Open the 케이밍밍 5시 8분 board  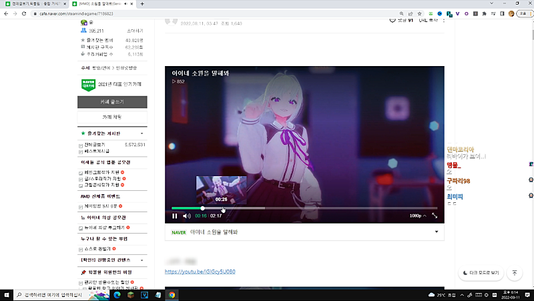101,206
